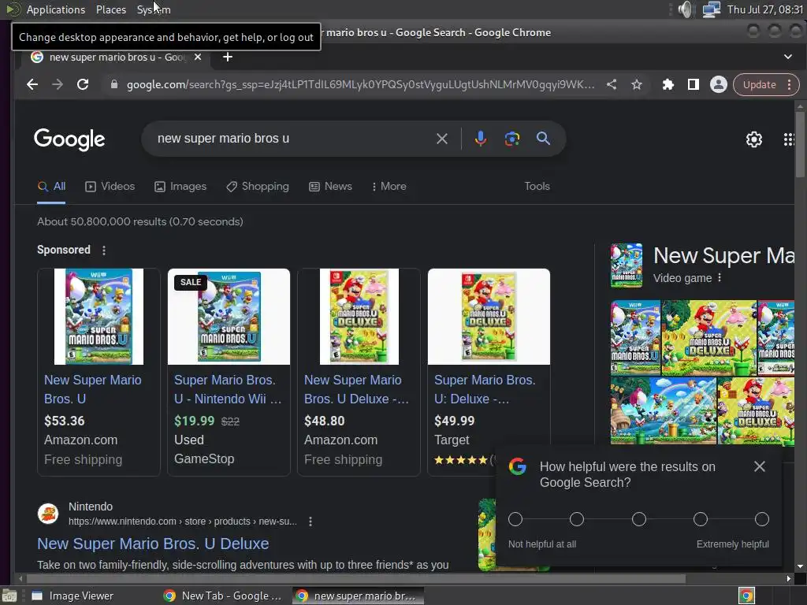Share this page via share icon
807x605 pixels.
[x=612, y=84]
